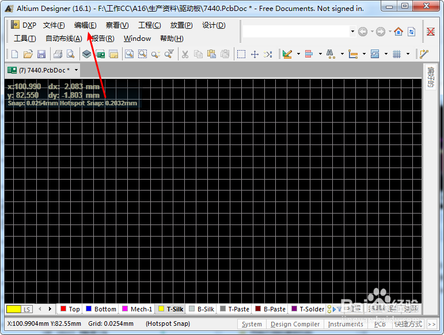Click the grid settings icon
The height and width of the screenshot is (335, 444).
[397, 54]
